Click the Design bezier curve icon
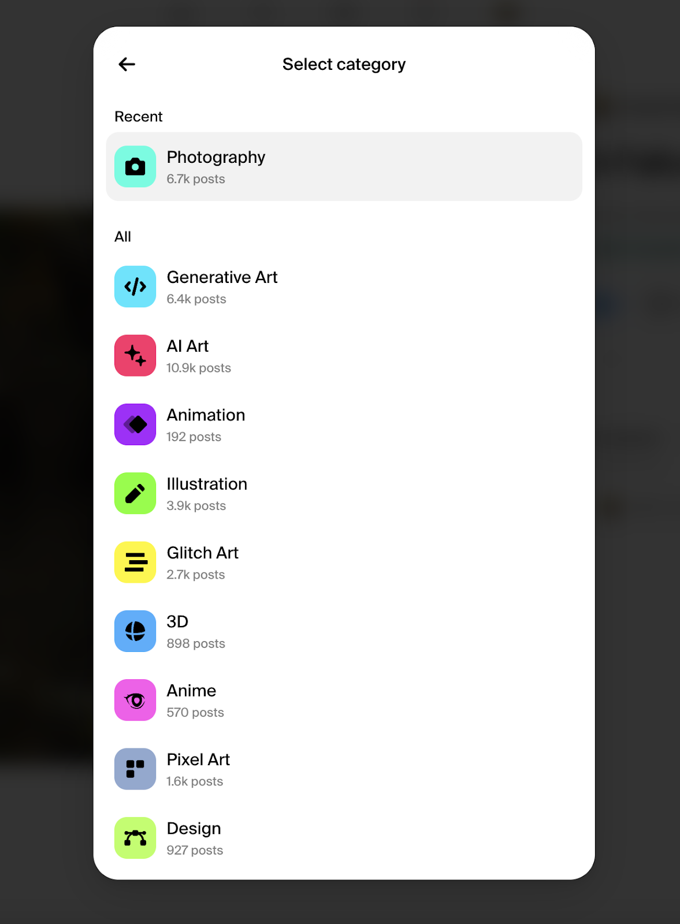 point(135,838)
